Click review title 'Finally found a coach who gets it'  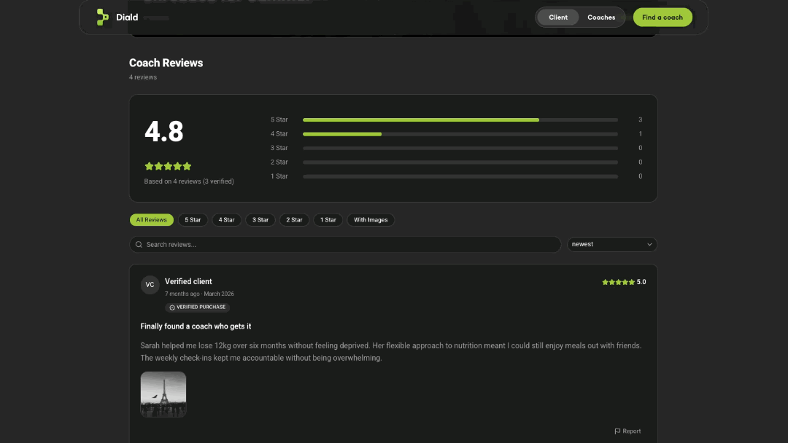(x=196, y=326)
